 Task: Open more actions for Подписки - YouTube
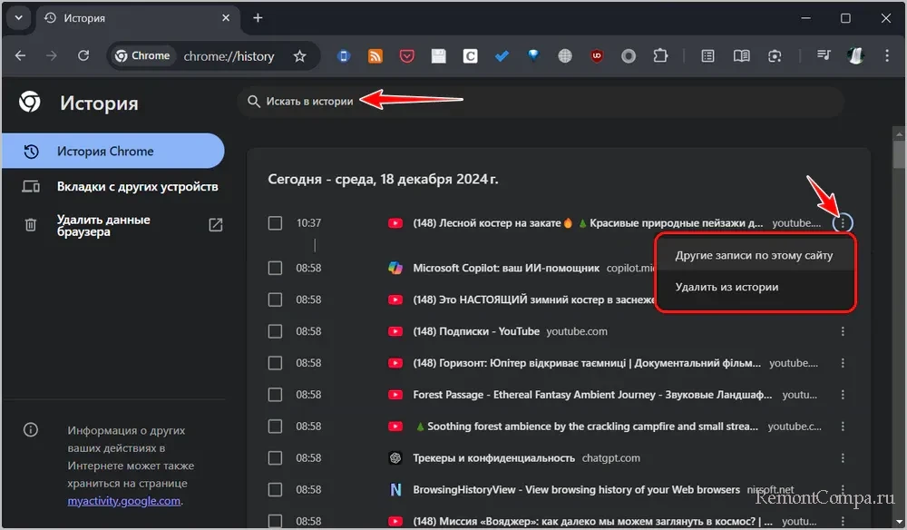(x=843, y=331)
